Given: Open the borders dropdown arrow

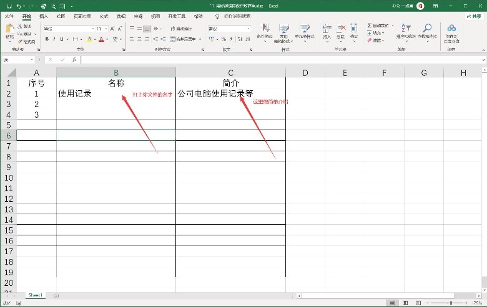Looking at the screenshot, I should coord(81,39).
